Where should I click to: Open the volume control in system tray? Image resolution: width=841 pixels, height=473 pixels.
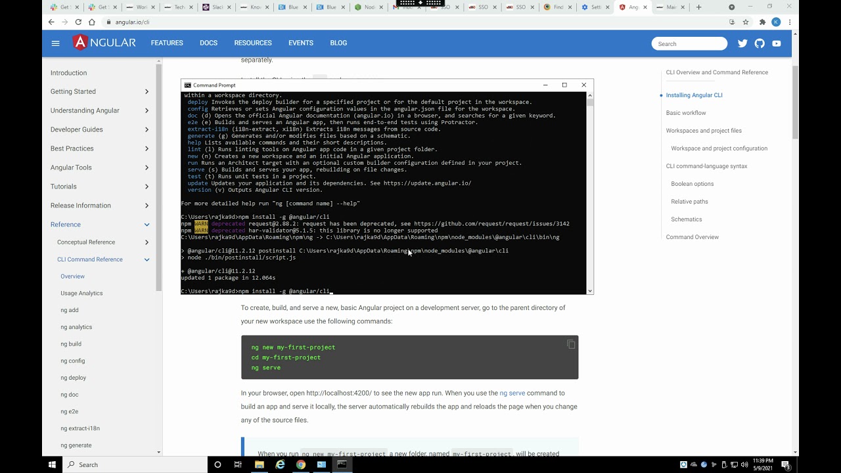pyautogui.click(x=744, y=464)
